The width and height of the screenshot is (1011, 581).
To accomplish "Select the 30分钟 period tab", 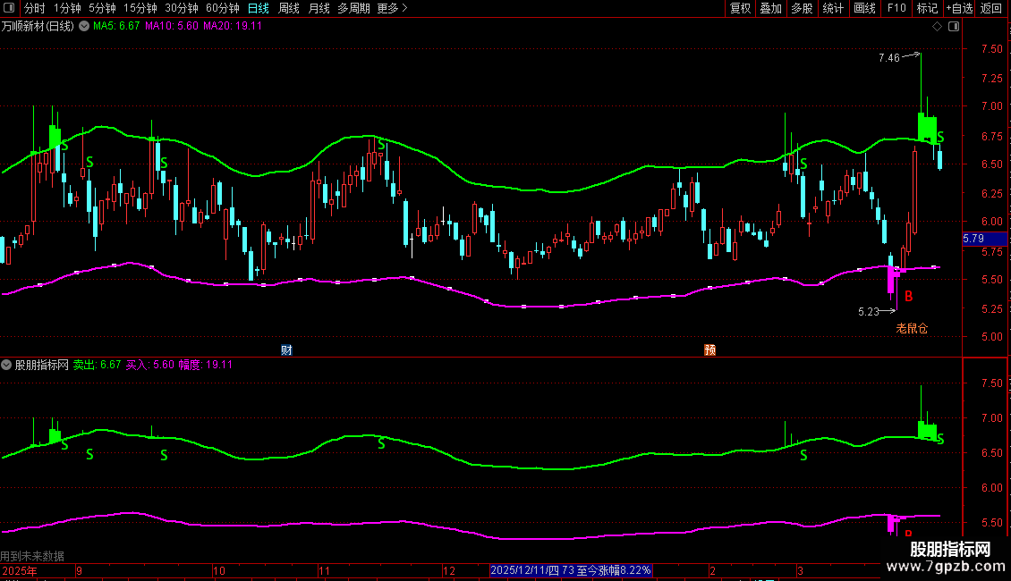I will 182,8.
